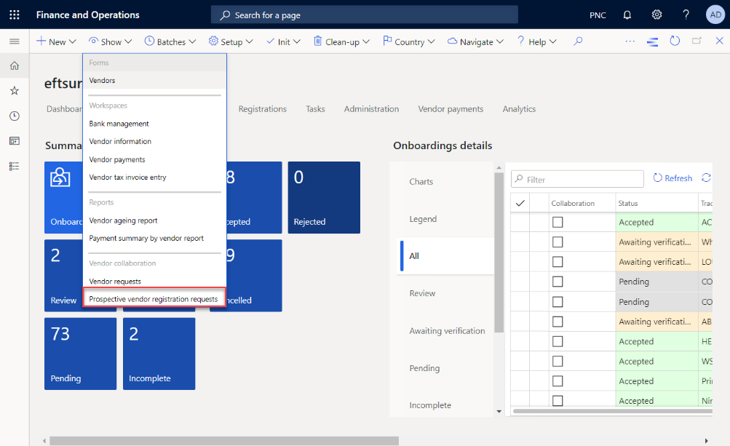Open the Init dropdown
Image resolution: width=730 pixels, height=446 pixels.
point(283,41)
